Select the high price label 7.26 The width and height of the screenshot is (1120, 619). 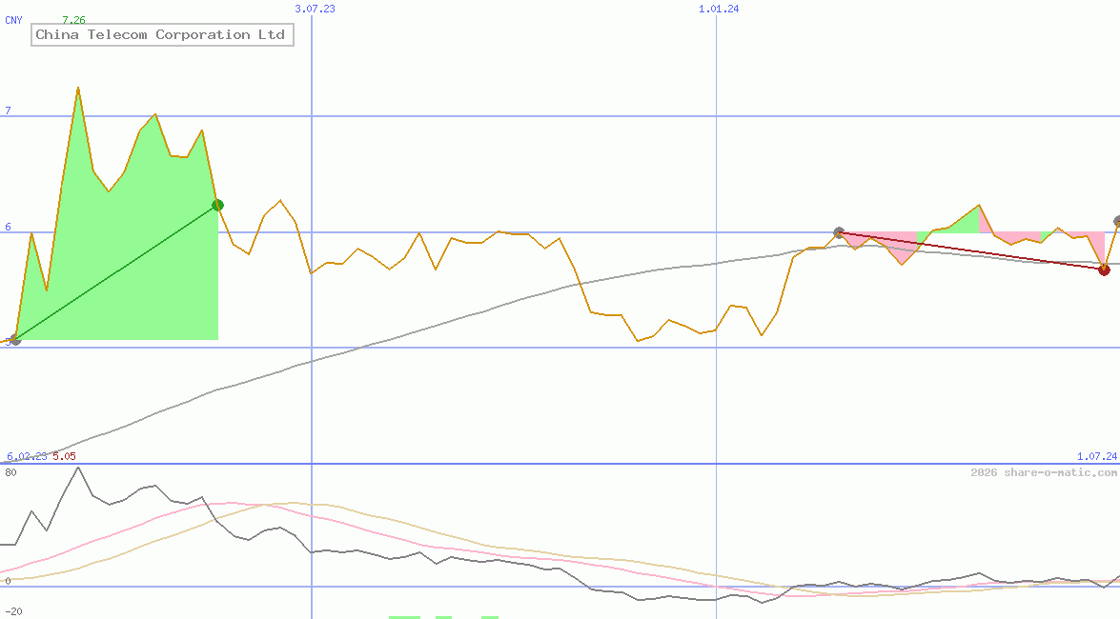(72, 18)
